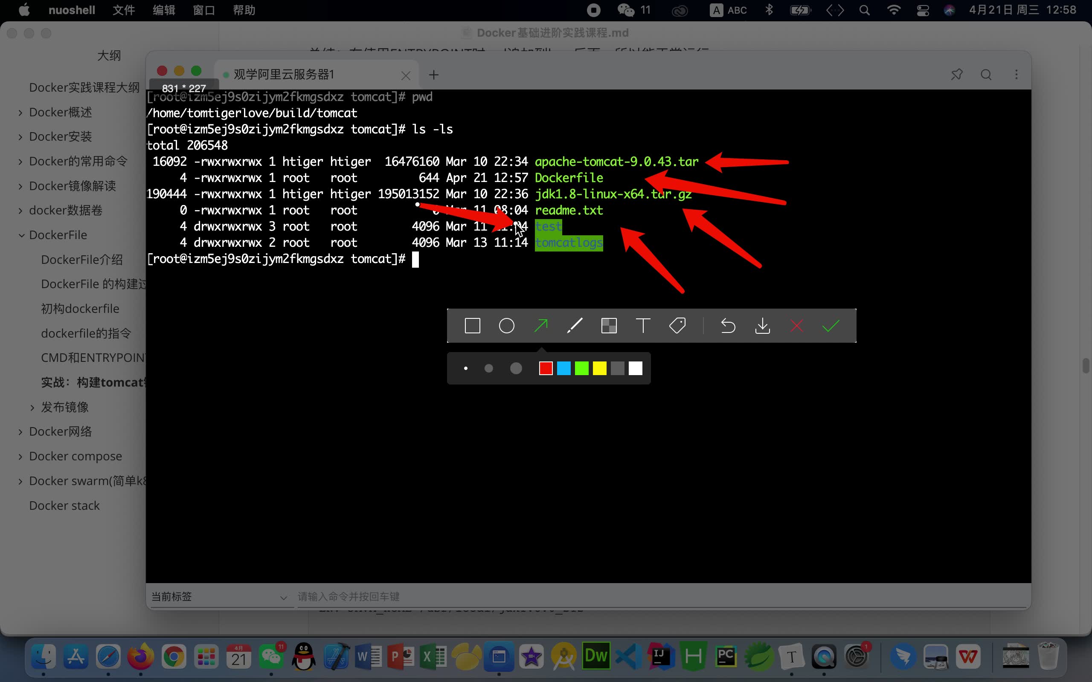Click the rectangle selection tool icon

coord(473,325)
